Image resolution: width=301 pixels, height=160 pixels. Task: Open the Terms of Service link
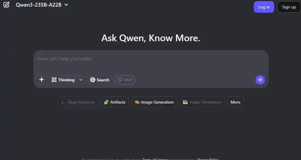[155, 159]
